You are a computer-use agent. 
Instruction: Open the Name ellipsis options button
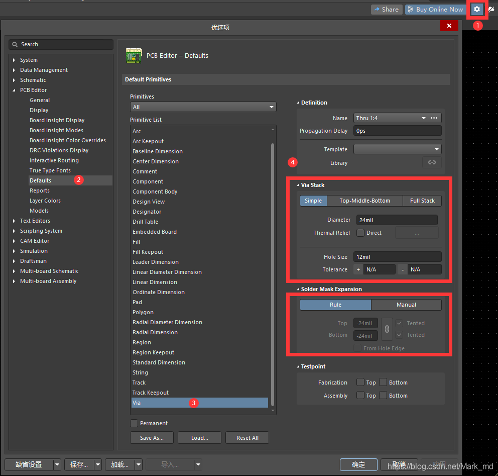point(434,118)
